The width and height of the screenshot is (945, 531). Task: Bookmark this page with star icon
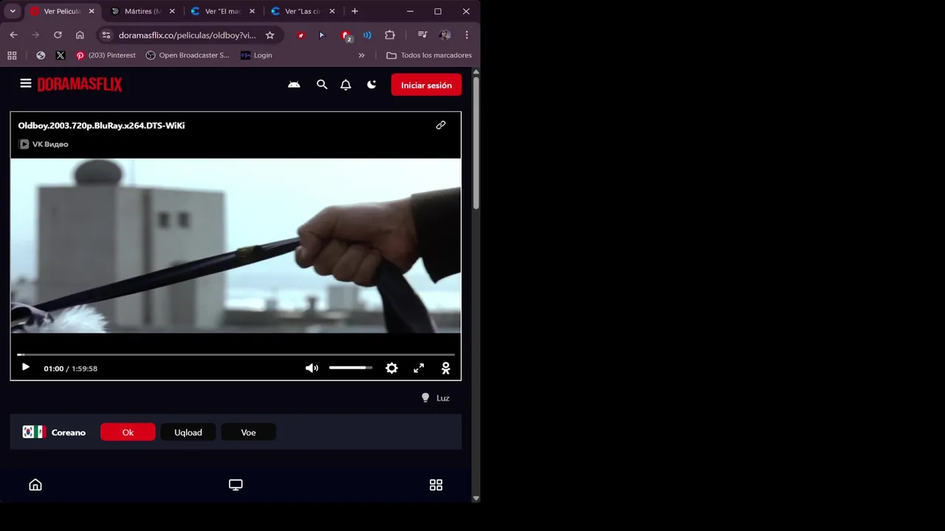click(269, 35)
